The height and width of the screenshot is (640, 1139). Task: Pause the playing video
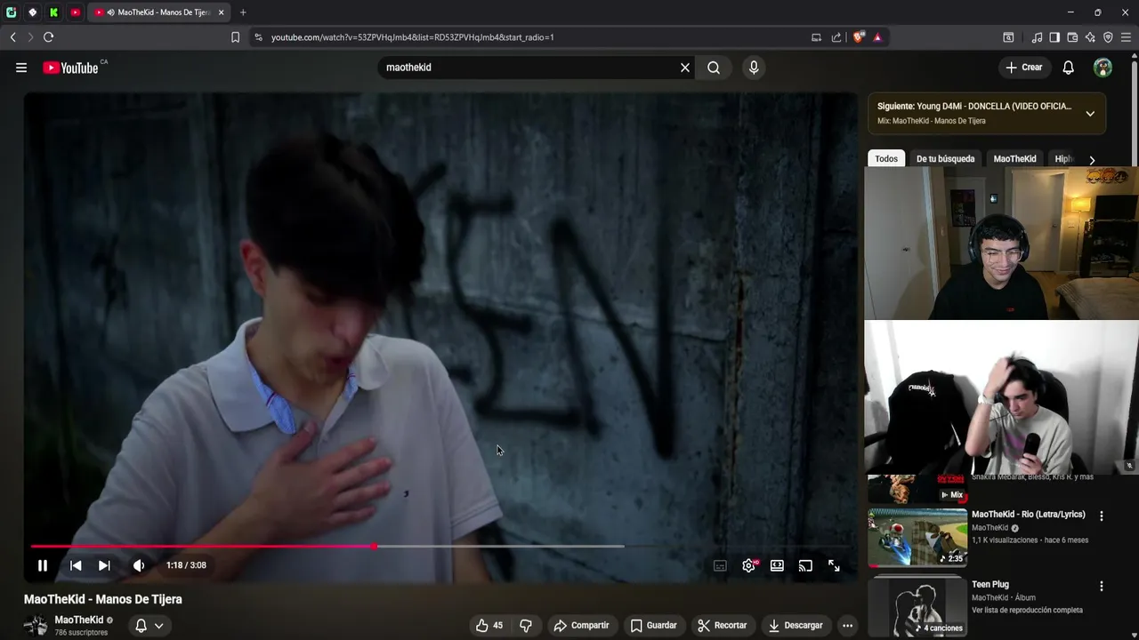[42, 565]
